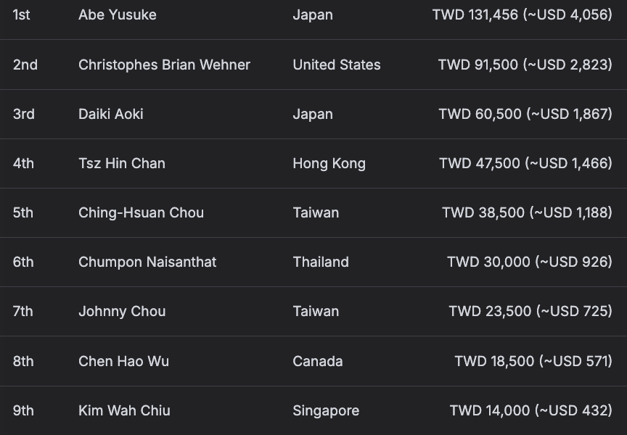This screenshot has width=627, height=435.
Task: Select Chumpon Naisanthat player name
Action: (147, 262)
